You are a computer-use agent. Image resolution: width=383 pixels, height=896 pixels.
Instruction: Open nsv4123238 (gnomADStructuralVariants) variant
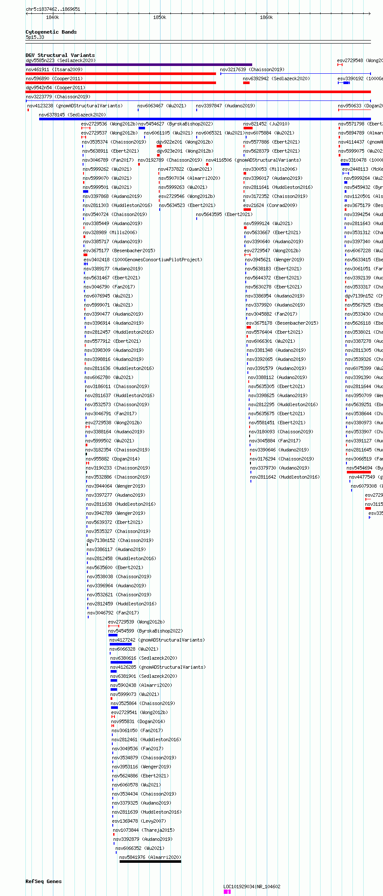click(x=75, y=106)
